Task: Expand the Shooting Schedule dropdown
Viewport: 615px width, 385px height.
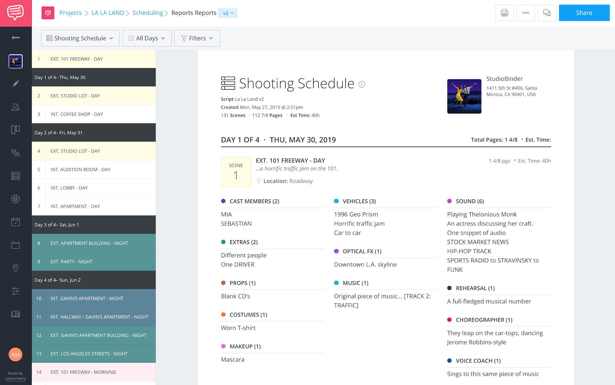Action: (x=80, y=38)
